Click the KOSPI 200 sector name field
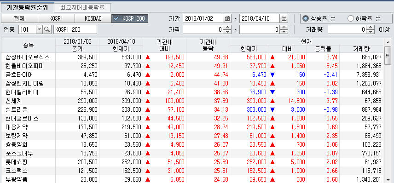This screenshot has height=183, width=394. point(75,29)
